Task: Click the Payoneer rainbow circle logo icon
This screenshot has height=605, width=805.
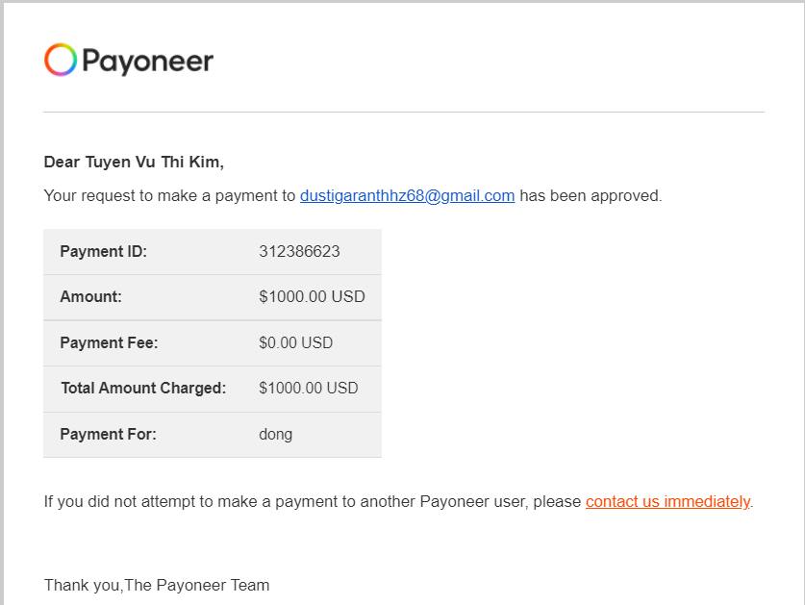Action: [x=60, y=61]
